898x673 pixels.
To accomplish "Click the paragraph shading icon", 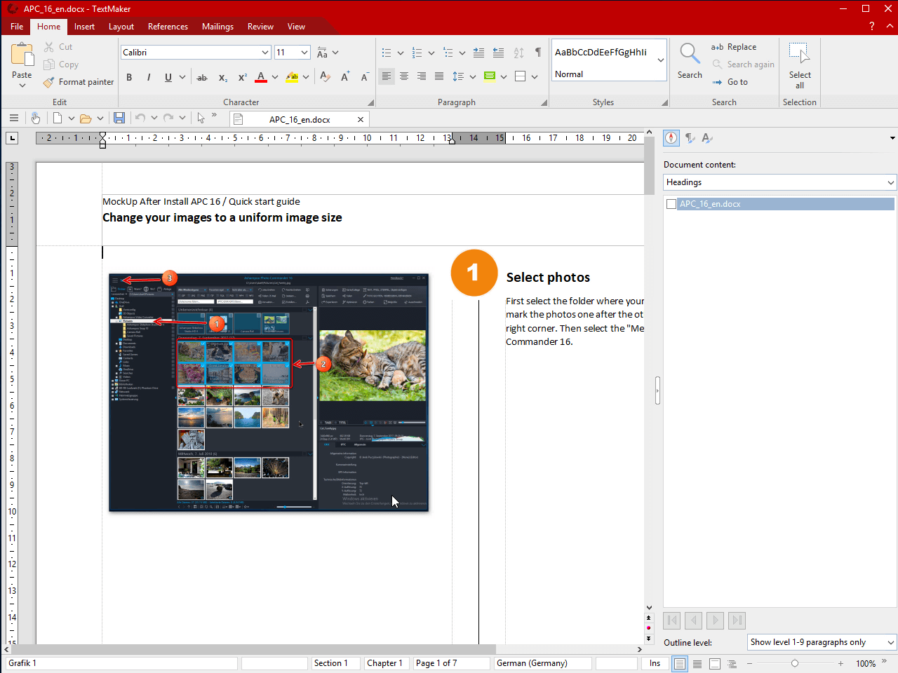I will tap(490, 76).
